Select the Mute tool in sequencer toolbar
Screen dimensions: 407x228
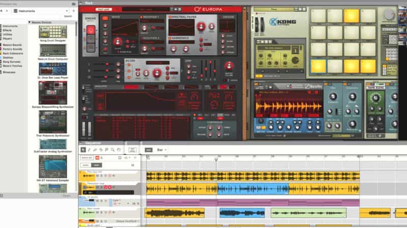tap(107, 150)
